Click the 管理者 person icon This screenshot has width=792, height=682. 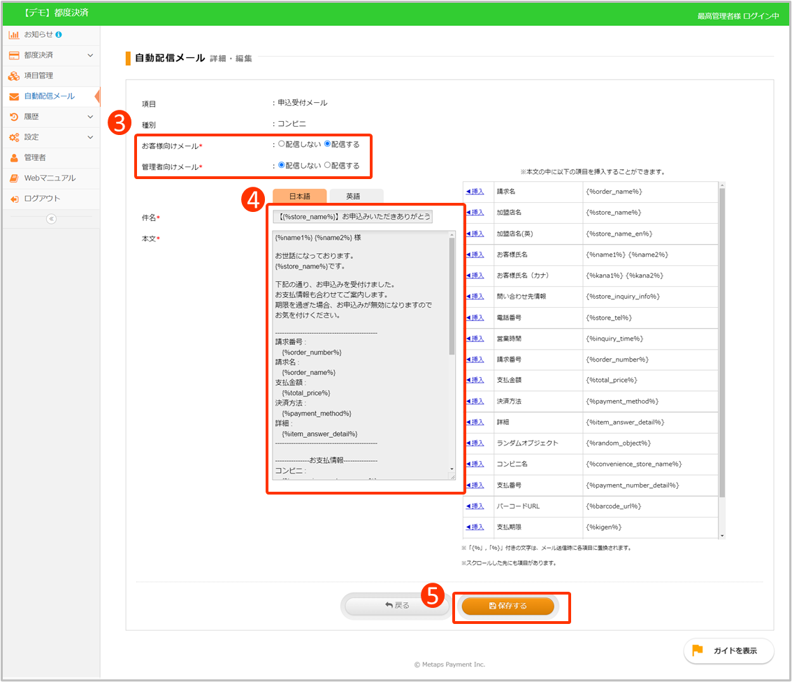pyautogui.click(x=14, y=158)
